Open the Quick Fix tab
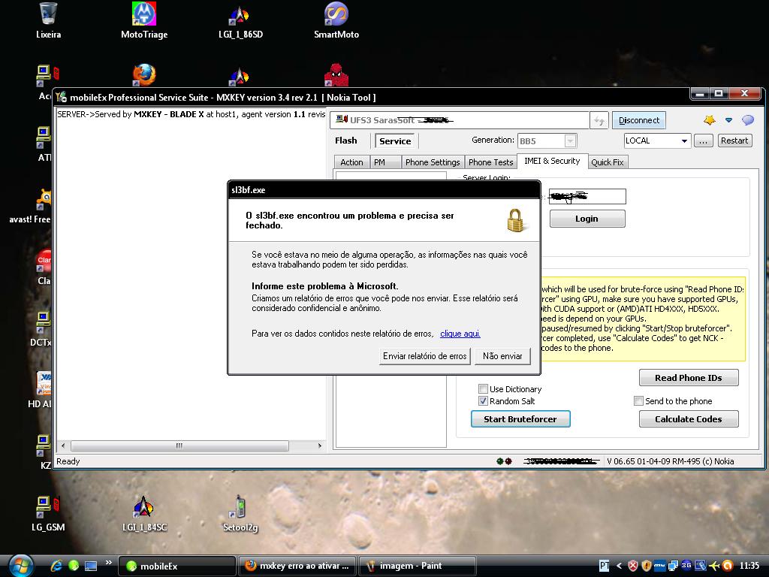Screen dimensions: 769x577 click(607, 162)
